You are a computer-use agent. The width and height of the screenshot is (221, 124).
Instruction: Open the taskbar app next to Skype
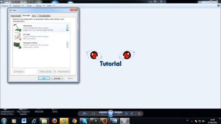click(94, 121)
